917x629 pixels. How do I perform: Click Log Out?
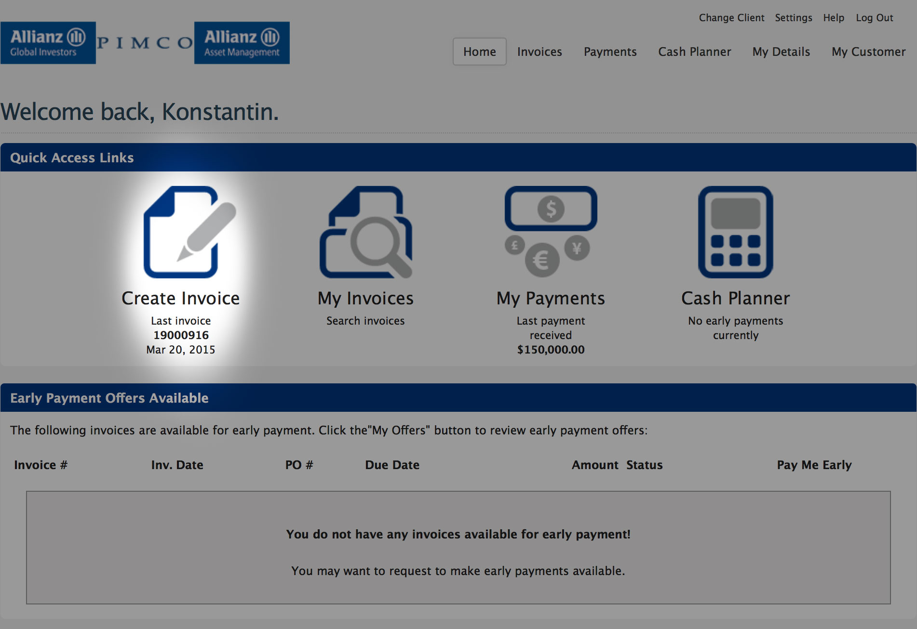874,17
